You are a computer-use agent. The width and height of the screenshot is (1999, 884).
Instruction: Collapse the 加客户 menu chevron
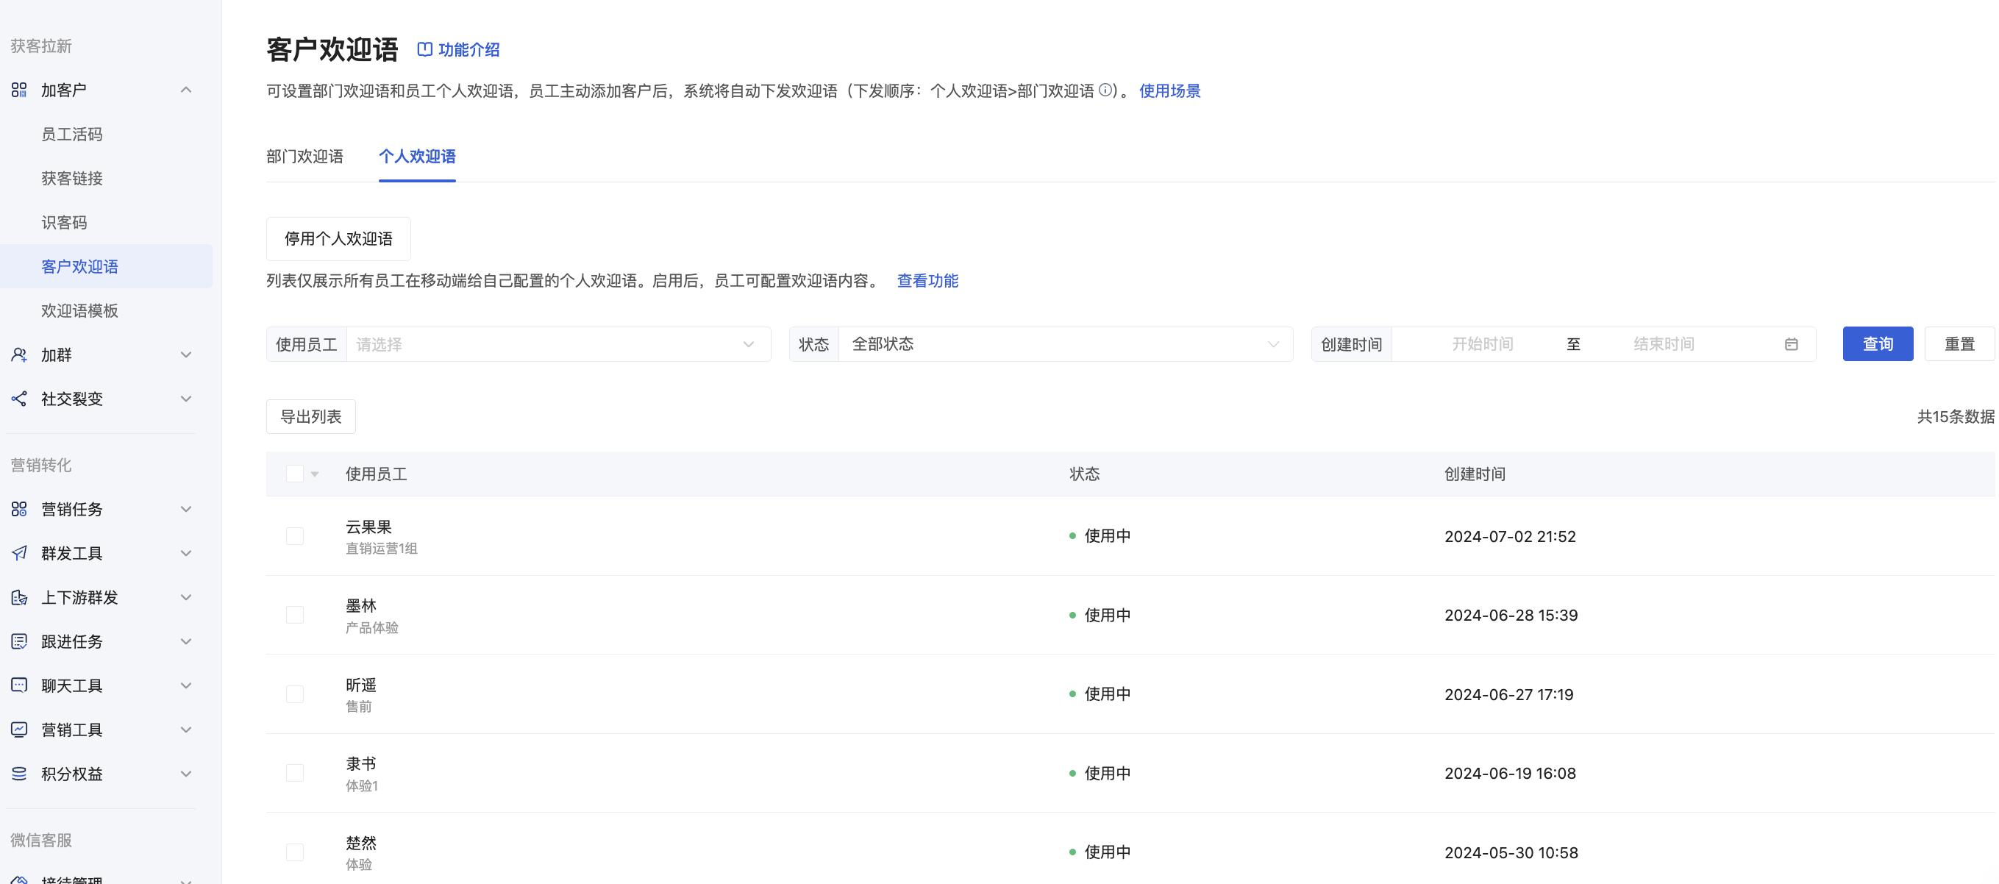pos(186,90)
